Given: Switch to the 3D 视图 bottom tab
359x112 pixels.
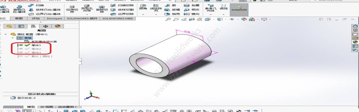Looking at the screenshot, I should tap(47, 107).
